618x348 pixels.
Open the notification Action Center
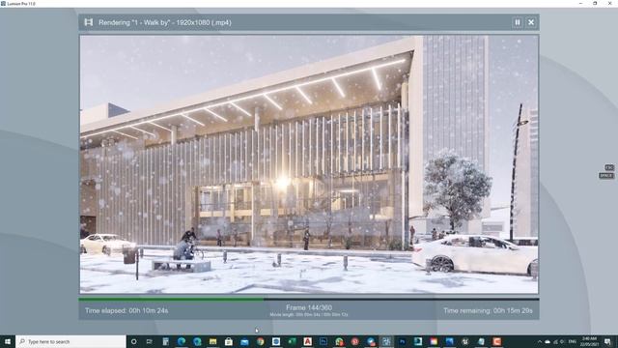[607, 341]
